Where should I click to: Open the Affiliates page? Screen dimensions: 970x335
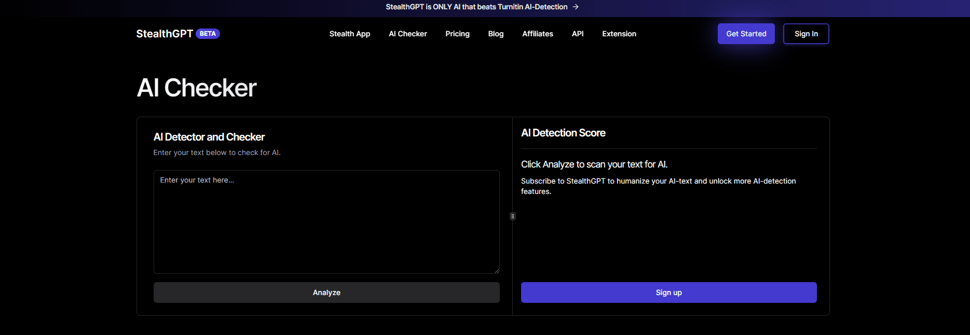(537, 34)
